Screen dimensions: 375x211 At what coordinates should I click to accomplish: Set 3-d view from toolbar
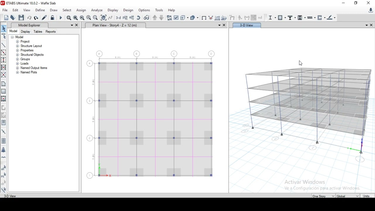(118, 18)
